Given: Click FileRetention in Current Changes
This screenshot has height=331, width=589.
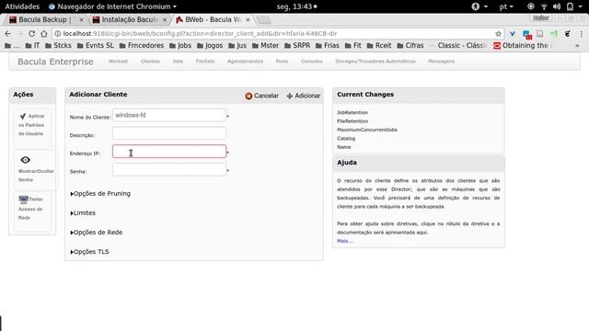Looking at the screenshot, I should pyautogui.click(x=352, y=121).
